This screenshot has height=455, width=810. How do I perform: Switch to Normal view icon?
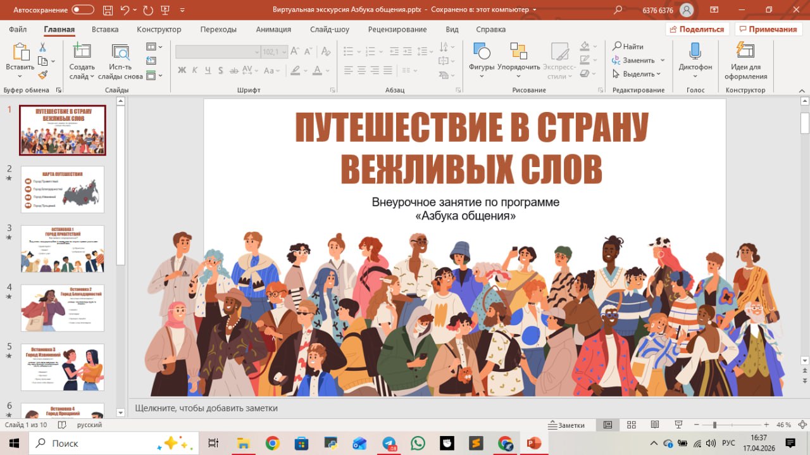(608, 425)
